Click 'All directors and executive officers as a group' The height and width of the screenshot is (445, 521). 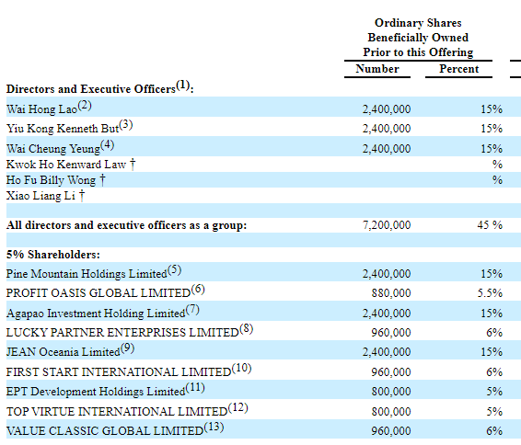coord(126,225)
